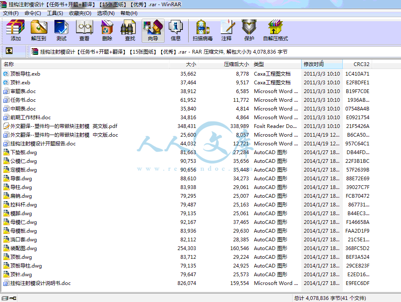This screenshot has height=302, width=401.
Task: Open the 选项(N) menu
Action: point(106,13)
